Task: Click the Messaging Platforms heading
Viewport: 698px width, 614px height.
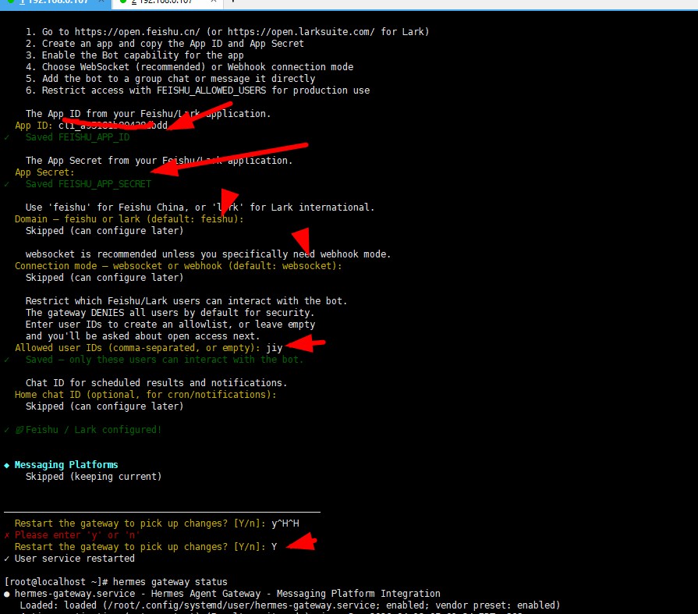Action: coord(66,465)
